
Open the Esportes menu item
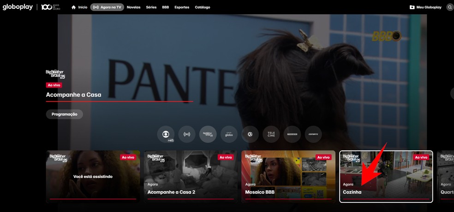[x=182, y=7]
